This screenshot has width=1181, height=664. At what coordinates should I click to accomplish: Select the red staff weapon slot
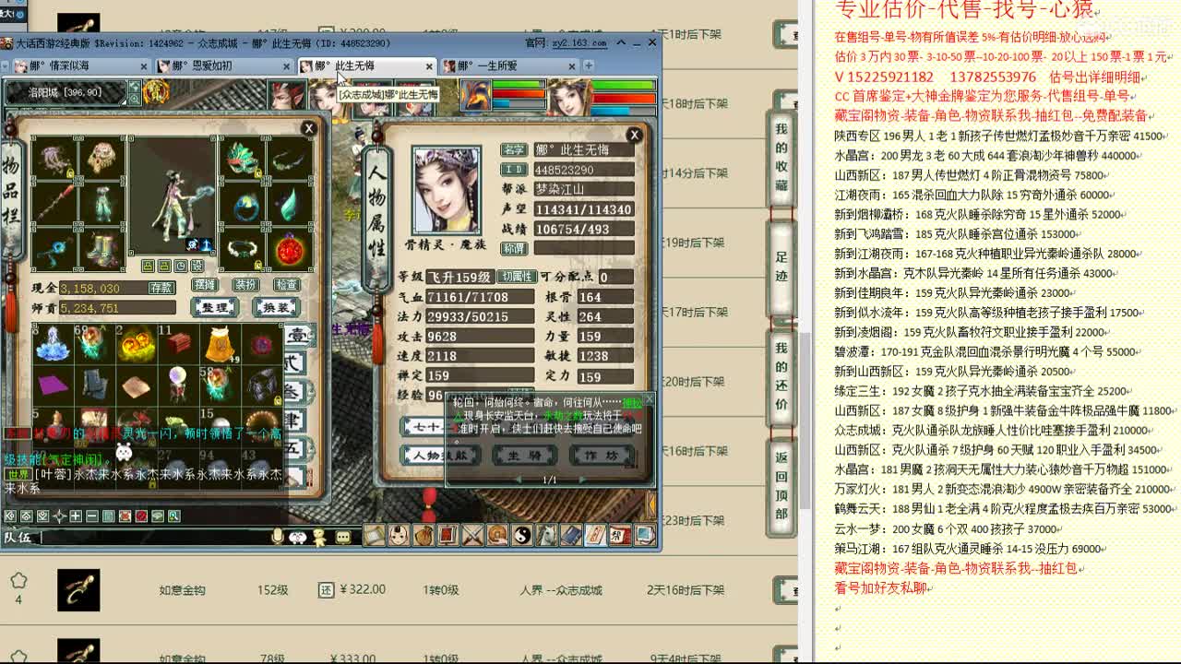(x=54, y=204)
